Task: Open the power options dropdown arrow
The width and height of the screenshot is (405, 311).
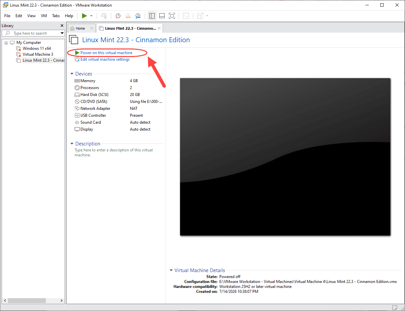Action: (91, 16)
